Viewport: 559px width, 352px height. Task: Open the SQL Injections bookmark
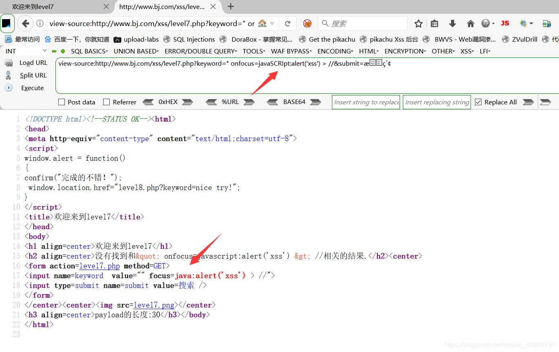click(x=189, y=39)
